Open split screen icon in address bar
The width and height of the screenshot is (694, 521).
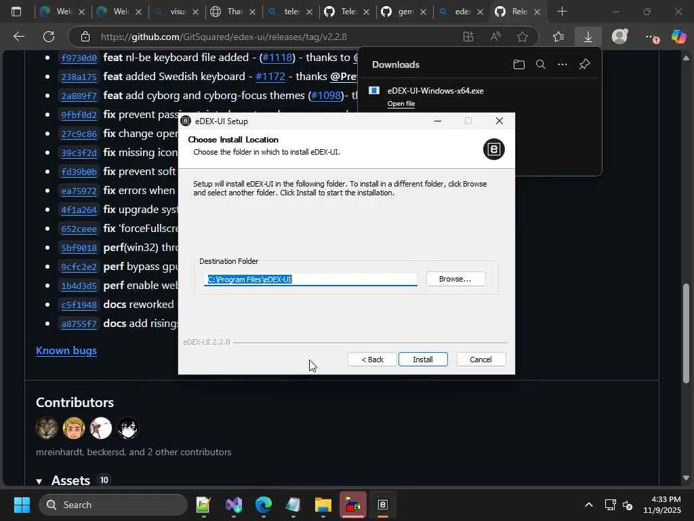(x=468, y=37)
